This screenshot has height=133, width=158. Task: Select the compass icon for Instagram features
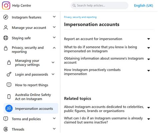(6, 17)
